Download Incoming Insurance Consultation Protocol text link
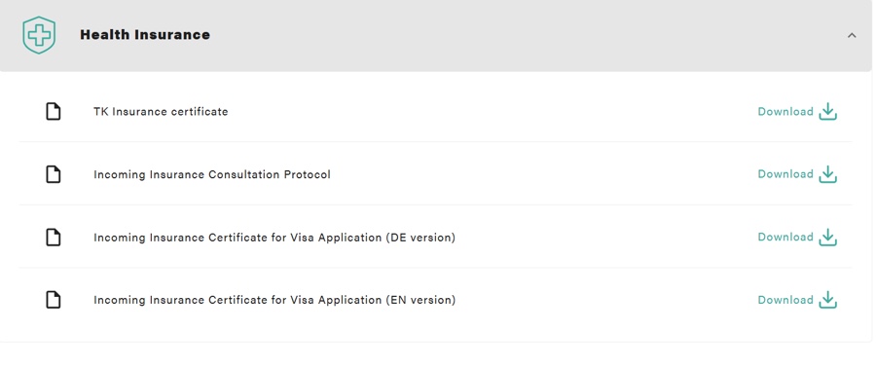 click(785, 174)
